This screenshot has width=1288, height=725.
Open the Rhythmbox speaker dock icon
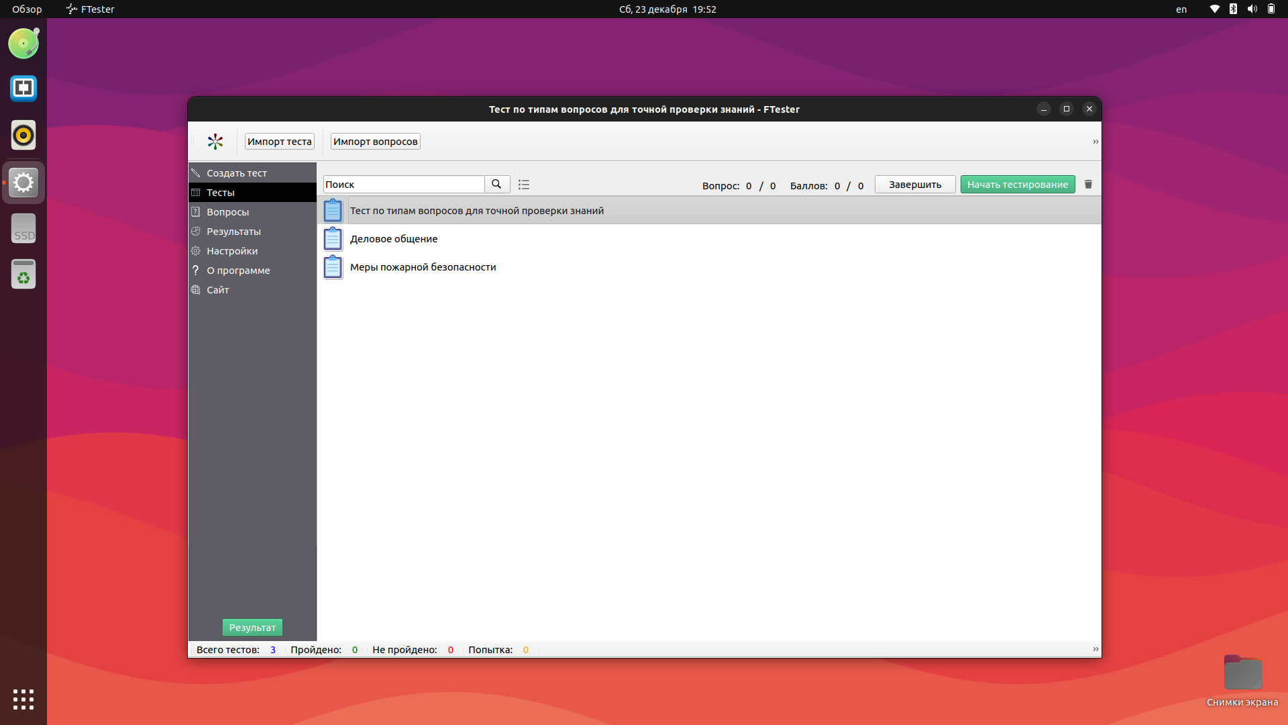pos(23,135)
